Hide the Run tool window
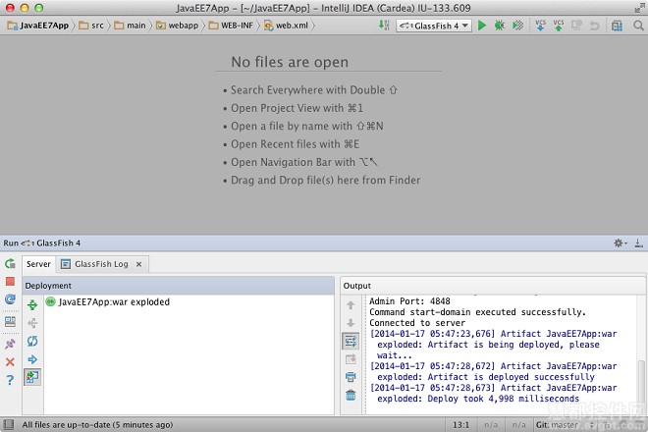This screenshot has width=648, height=432. pyautogui.click(x=638, y=243)
